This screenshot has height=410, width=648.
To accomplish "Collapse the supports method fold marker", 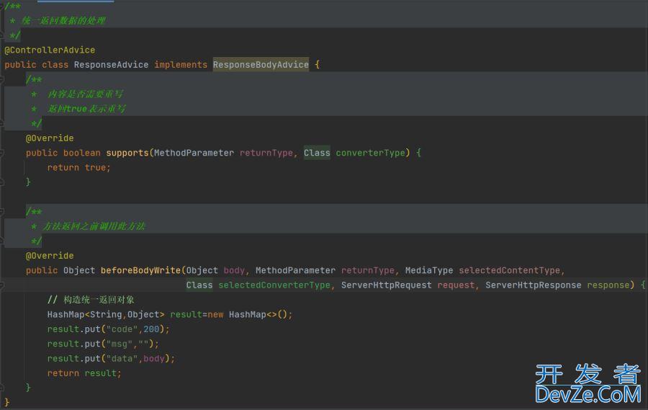I will [x=1, y=153].
